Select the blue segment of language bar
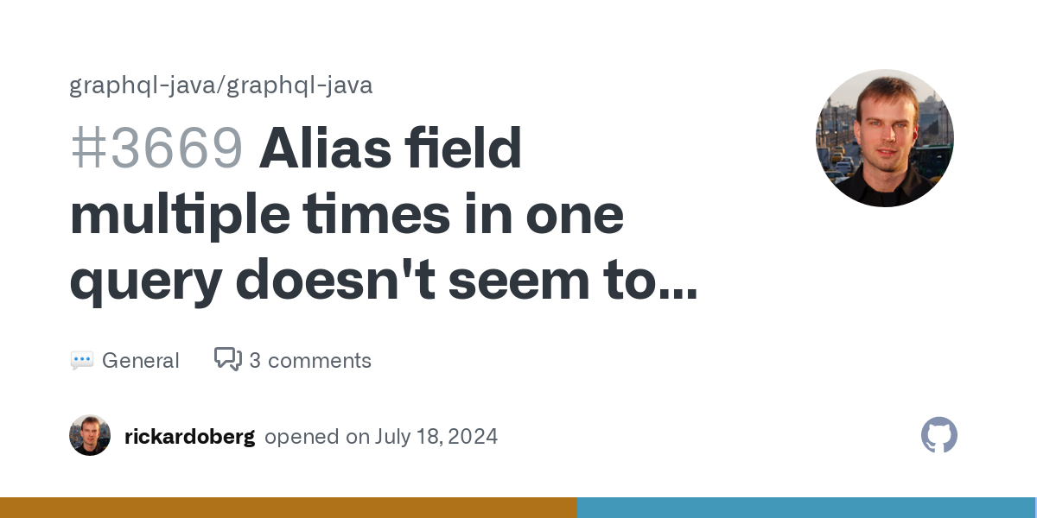 [x=807, y=508]
